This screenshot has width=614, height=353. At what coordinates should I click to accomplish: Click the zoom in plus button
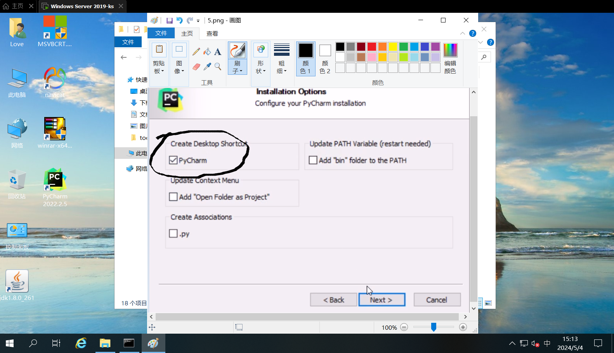pos(463,327)
